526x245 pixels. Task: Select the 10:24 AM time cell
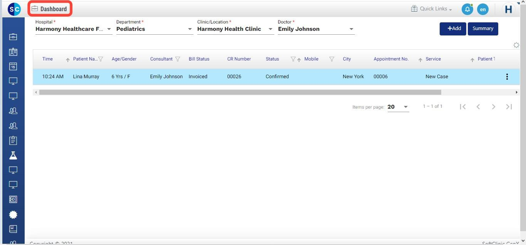(53, 77)
